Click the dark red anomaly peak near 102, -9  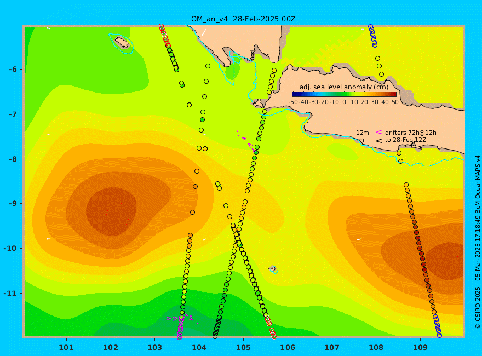[111, 211]
